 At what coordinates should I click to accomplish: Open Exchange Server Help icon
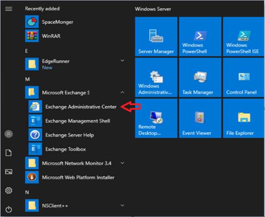click(x=35, y=135)
